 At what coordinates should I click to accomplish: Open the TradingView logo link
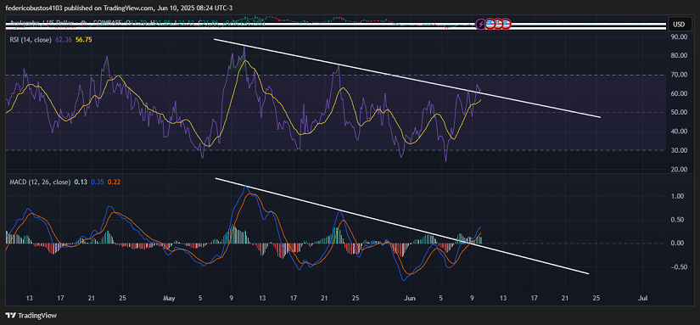[x=31, y=315]
